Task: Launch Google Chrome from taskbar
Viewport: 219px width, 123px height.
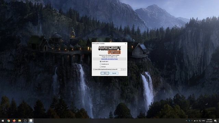Action: coord(9,121)
